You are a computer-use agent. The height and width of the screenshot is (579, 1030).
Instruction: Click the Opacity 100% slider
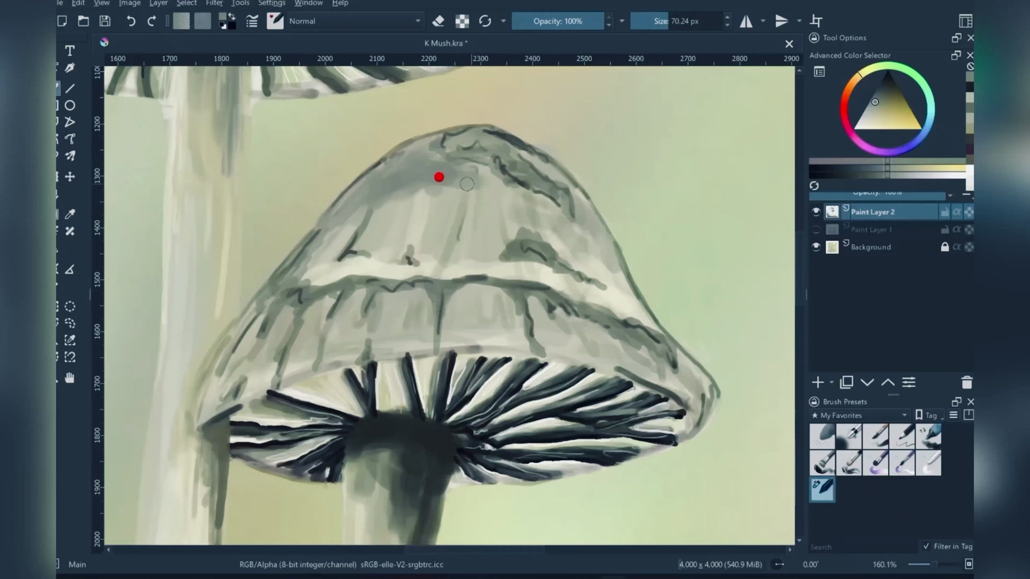click(x=557, y=21)
